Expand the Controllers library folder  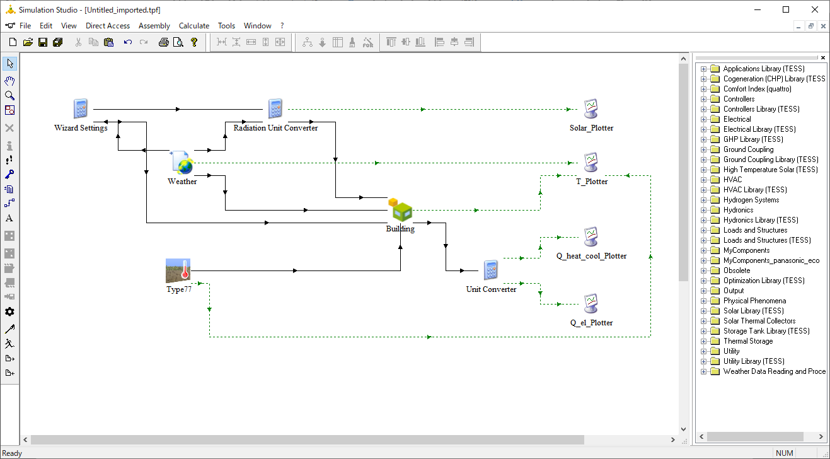pyautogui.click(x=704, y=99)
